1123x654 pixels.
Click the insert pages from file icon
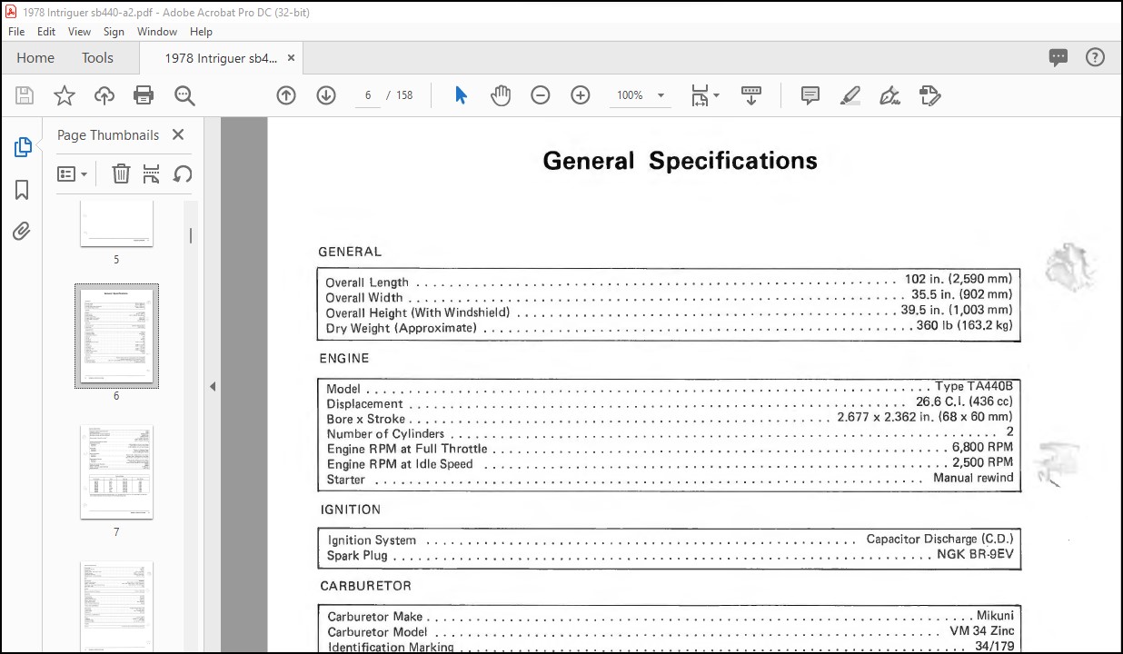click(x=152, y=173)
